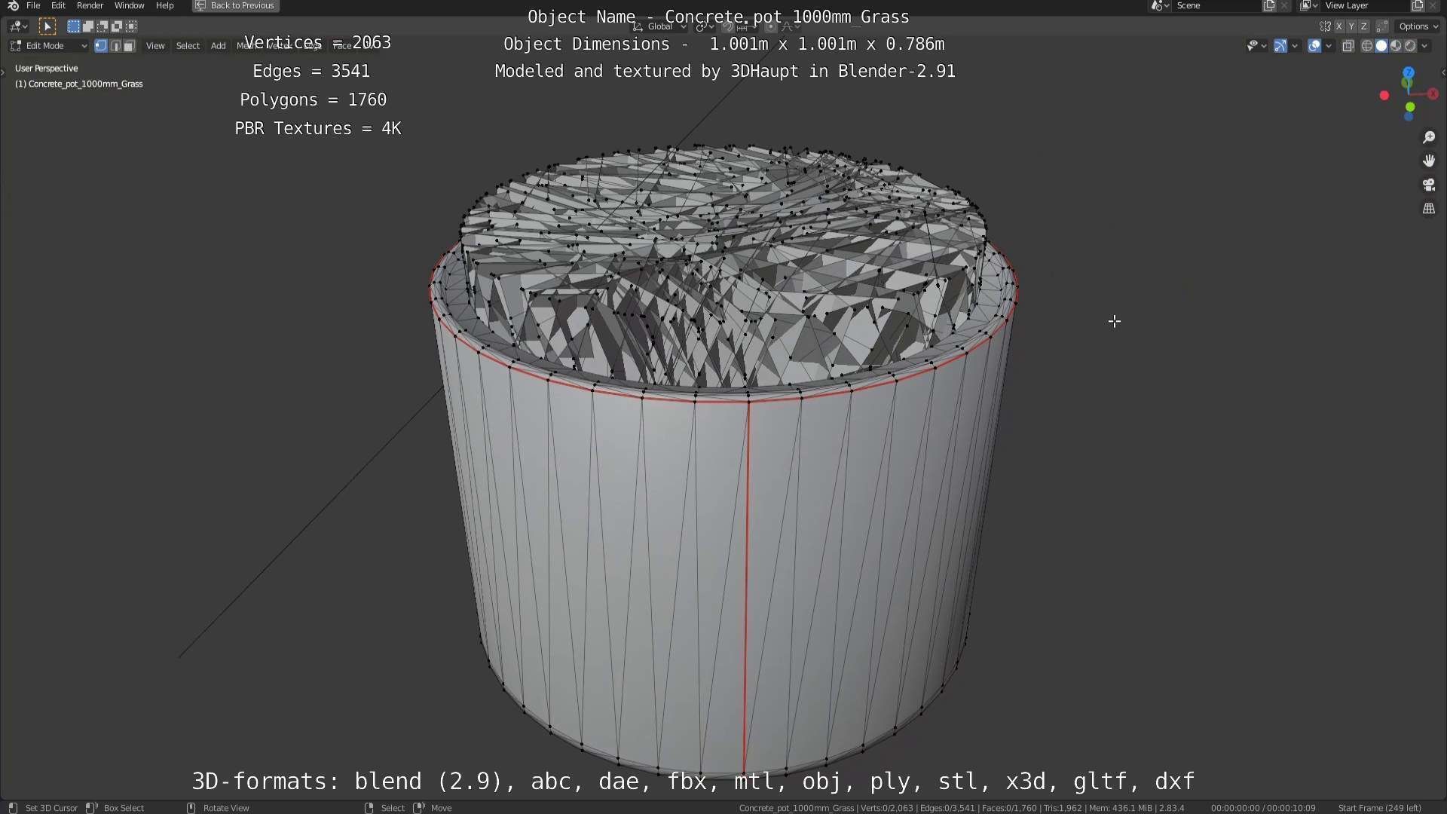Click the pan view hand icon
Viewport: 1447px width, 814px height.
tap(1429, 161)
